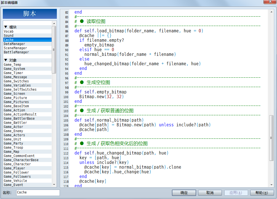Select the Game_Timer script

click(27, 73)
